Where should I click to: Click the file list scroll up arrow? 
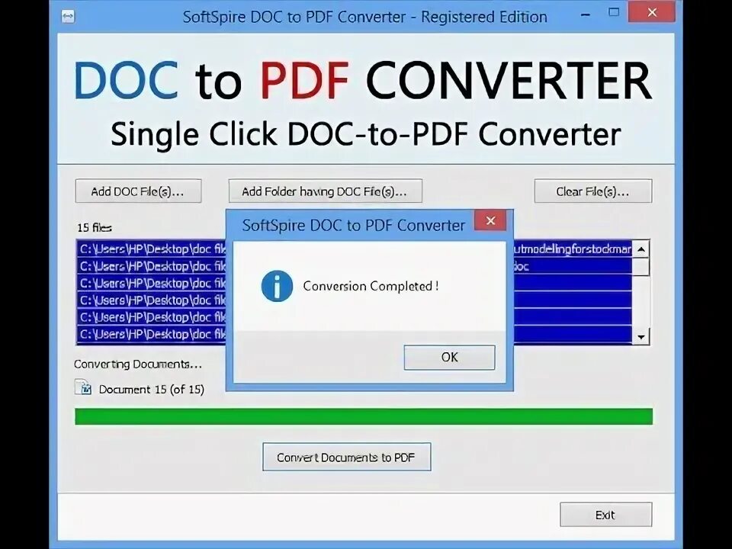(x=641, y=249)
